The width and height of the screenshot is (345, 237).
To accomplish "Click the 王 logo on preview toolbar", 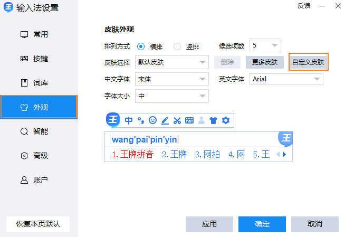I will [x=113, y=120].
